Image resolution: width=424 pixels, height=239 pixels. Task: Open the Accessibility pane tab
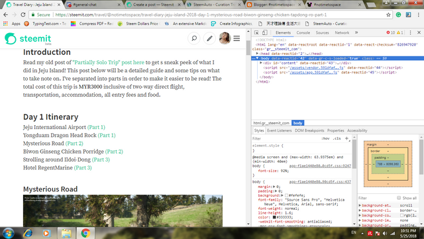(x=357, y=130)
